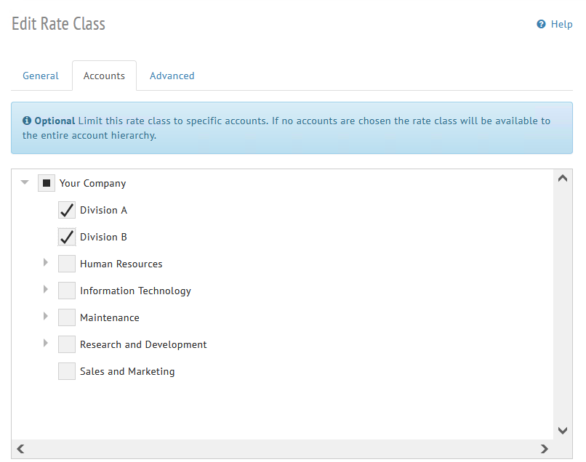586x462 pixels.
Task: Click the scroll left arrow icon
Action: pos(20,449)
